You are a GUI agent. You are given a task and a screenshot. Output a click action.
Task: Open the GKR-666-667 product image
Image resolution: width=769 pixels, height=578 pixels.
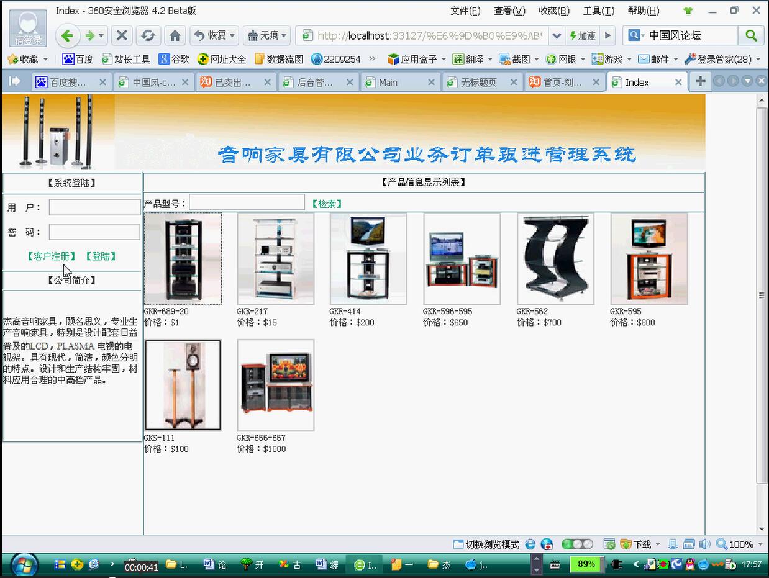(276, 385)
